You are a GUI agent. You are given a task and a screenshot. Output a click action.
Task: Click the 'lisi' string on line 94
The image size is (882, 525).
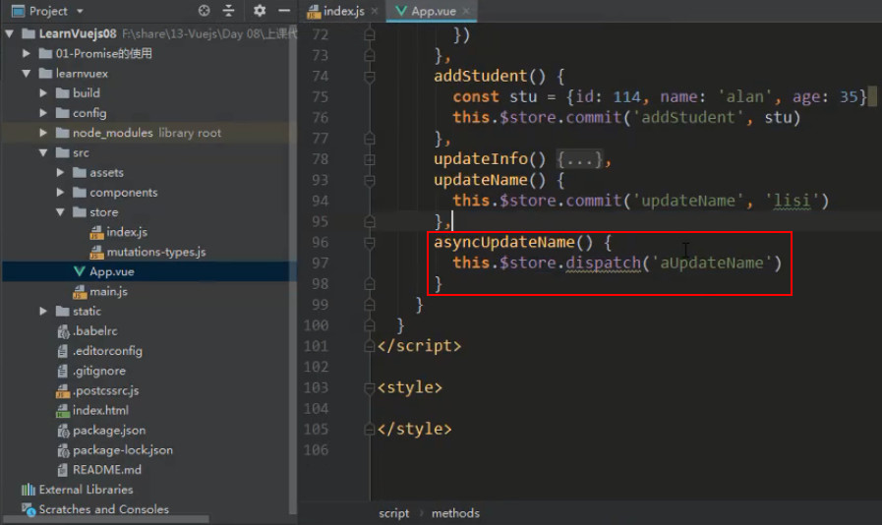[792, 201]
